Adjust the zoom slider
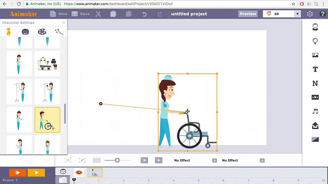Viewport: 328px width, 184px height. tap(117, 161)
